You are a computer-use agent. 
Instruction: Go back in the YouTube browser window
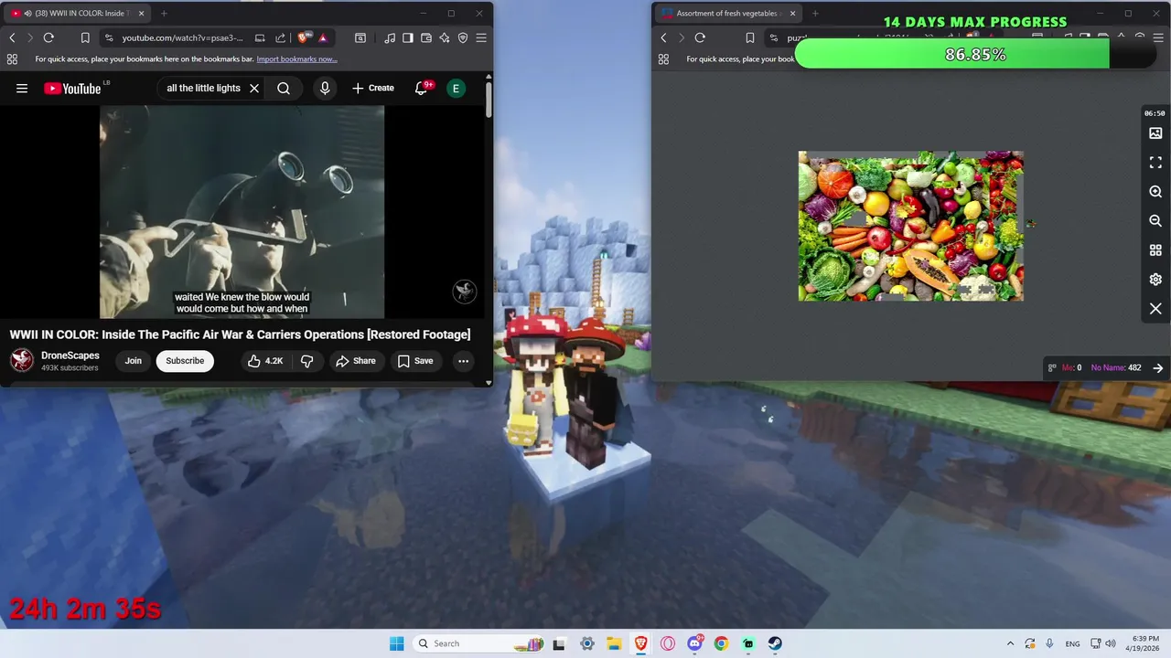pos(12,37)
